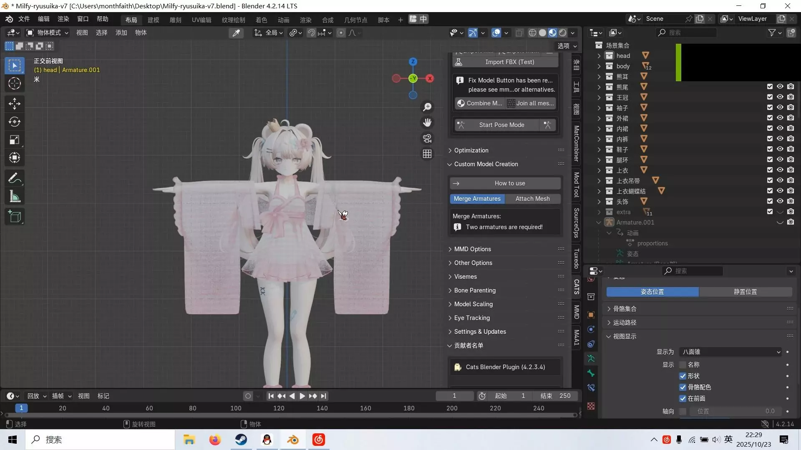Viewport: 801px width, 450px height.
Task: Select the Annotate pencil tool
Action: coord(15,178)
